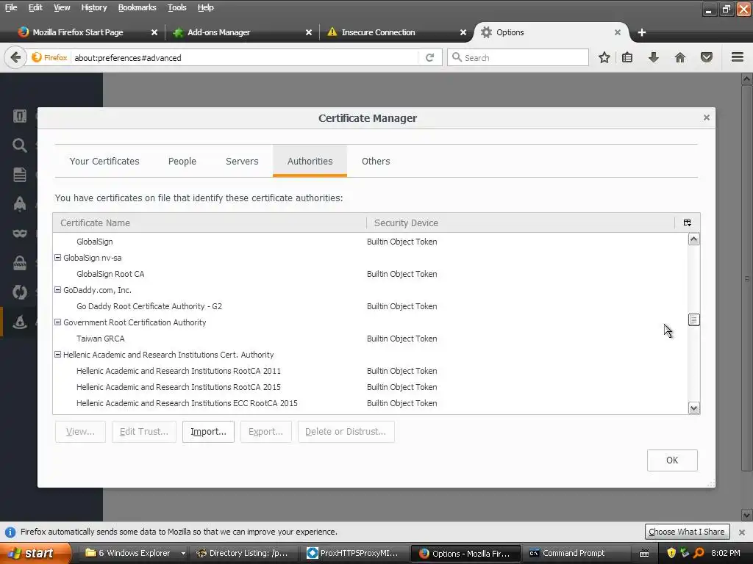
Task: Collapse the GoDaddy.com, Inc. group
Action: click(x=57, y=289)
